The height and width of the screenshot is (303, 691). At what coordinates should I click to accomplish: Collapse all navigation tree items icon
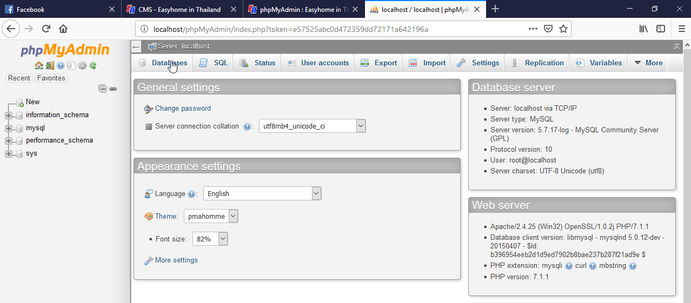coord(103,89)
